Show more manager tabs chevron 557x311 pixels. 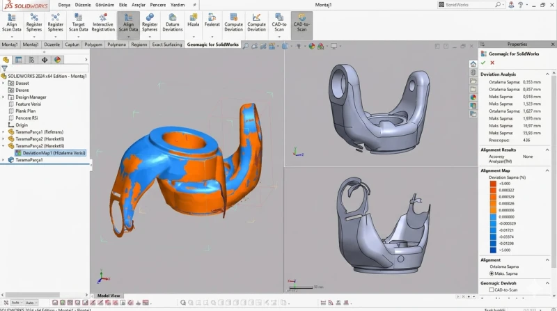[86, 60]
